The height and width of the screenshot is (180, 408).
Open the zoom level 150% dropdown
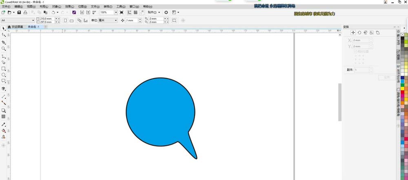point(116,13)
